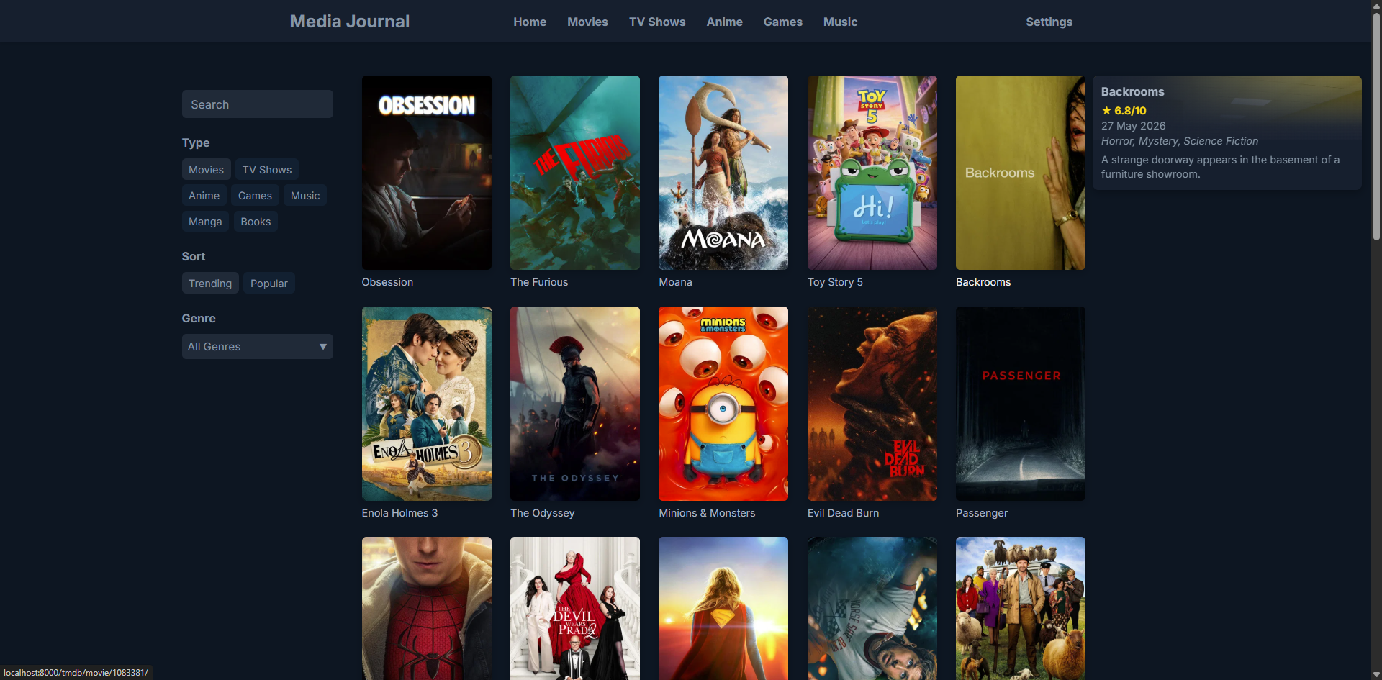The image size is (1382, 680).
Task: Open the Toy Story 5 poster
Action: tap(872, 173)
